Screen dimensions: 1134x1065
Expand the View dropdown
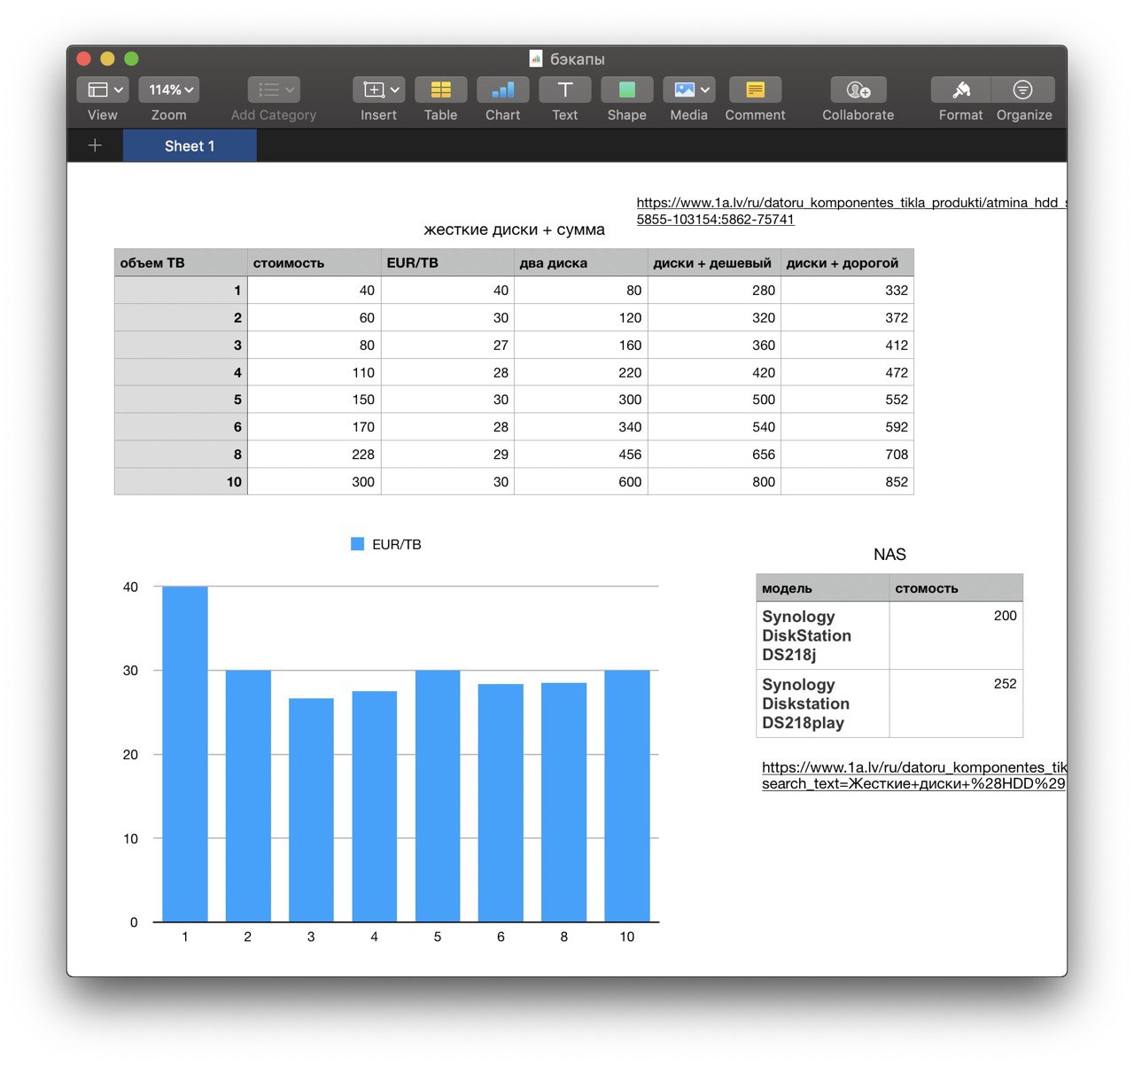102,89
